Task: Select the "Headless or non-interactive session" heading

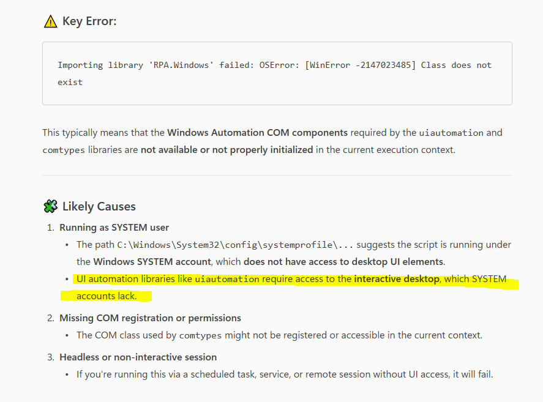Action: [x=138, y=357]
